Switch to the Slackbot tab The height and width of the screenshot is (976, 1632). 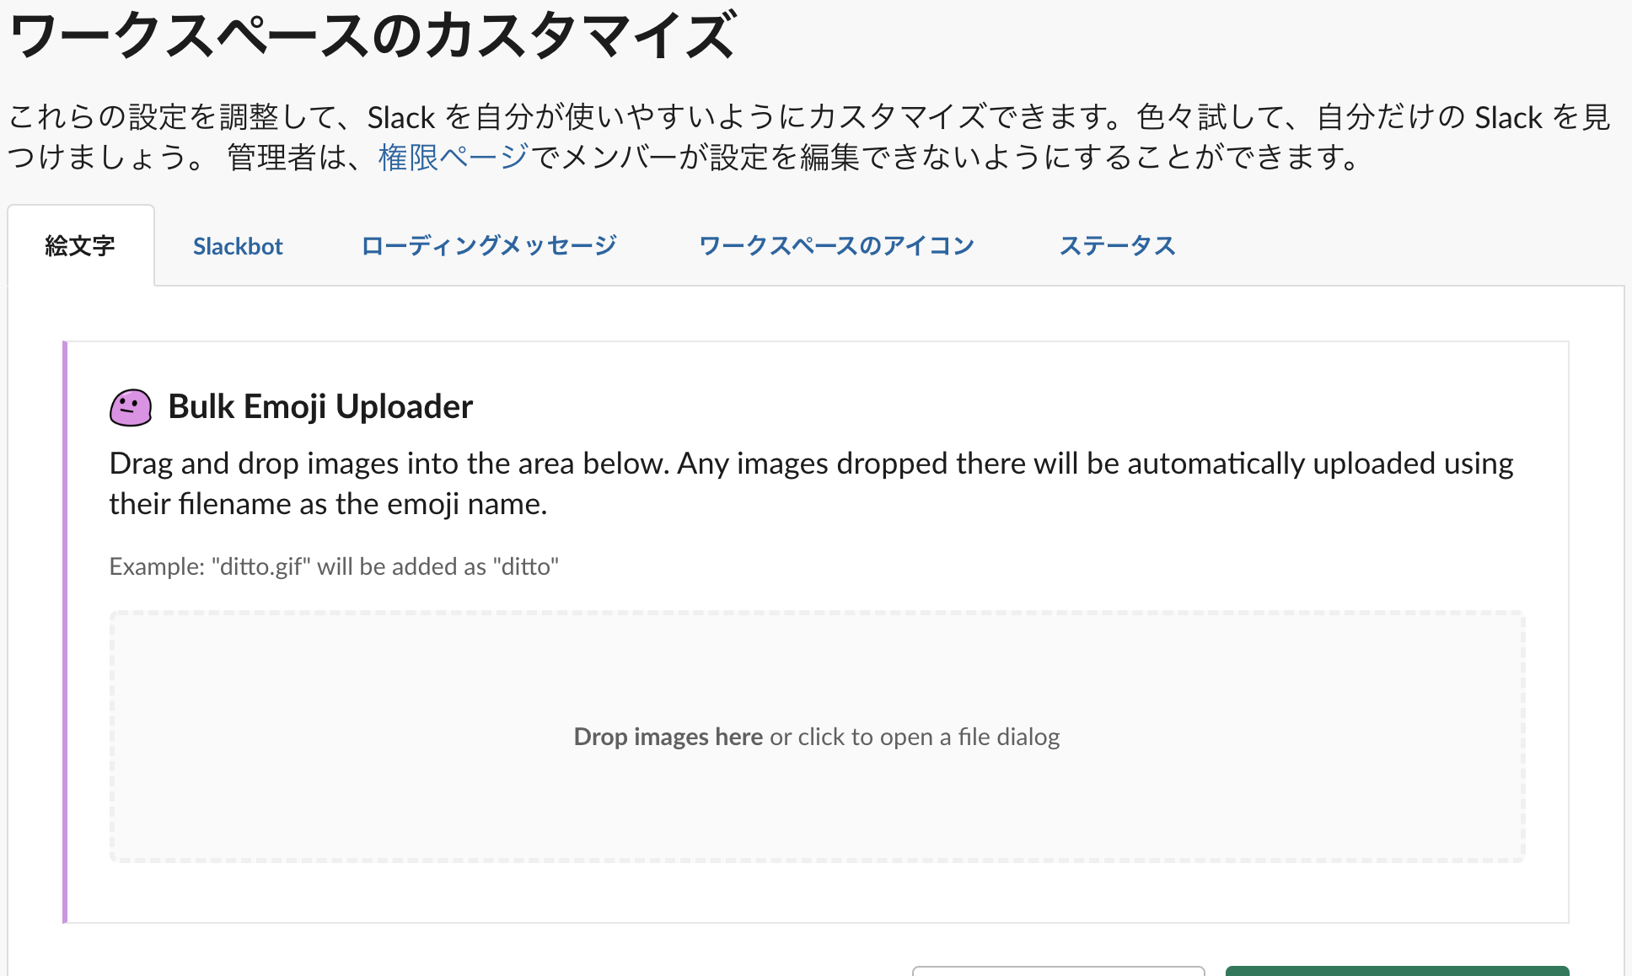238,245
